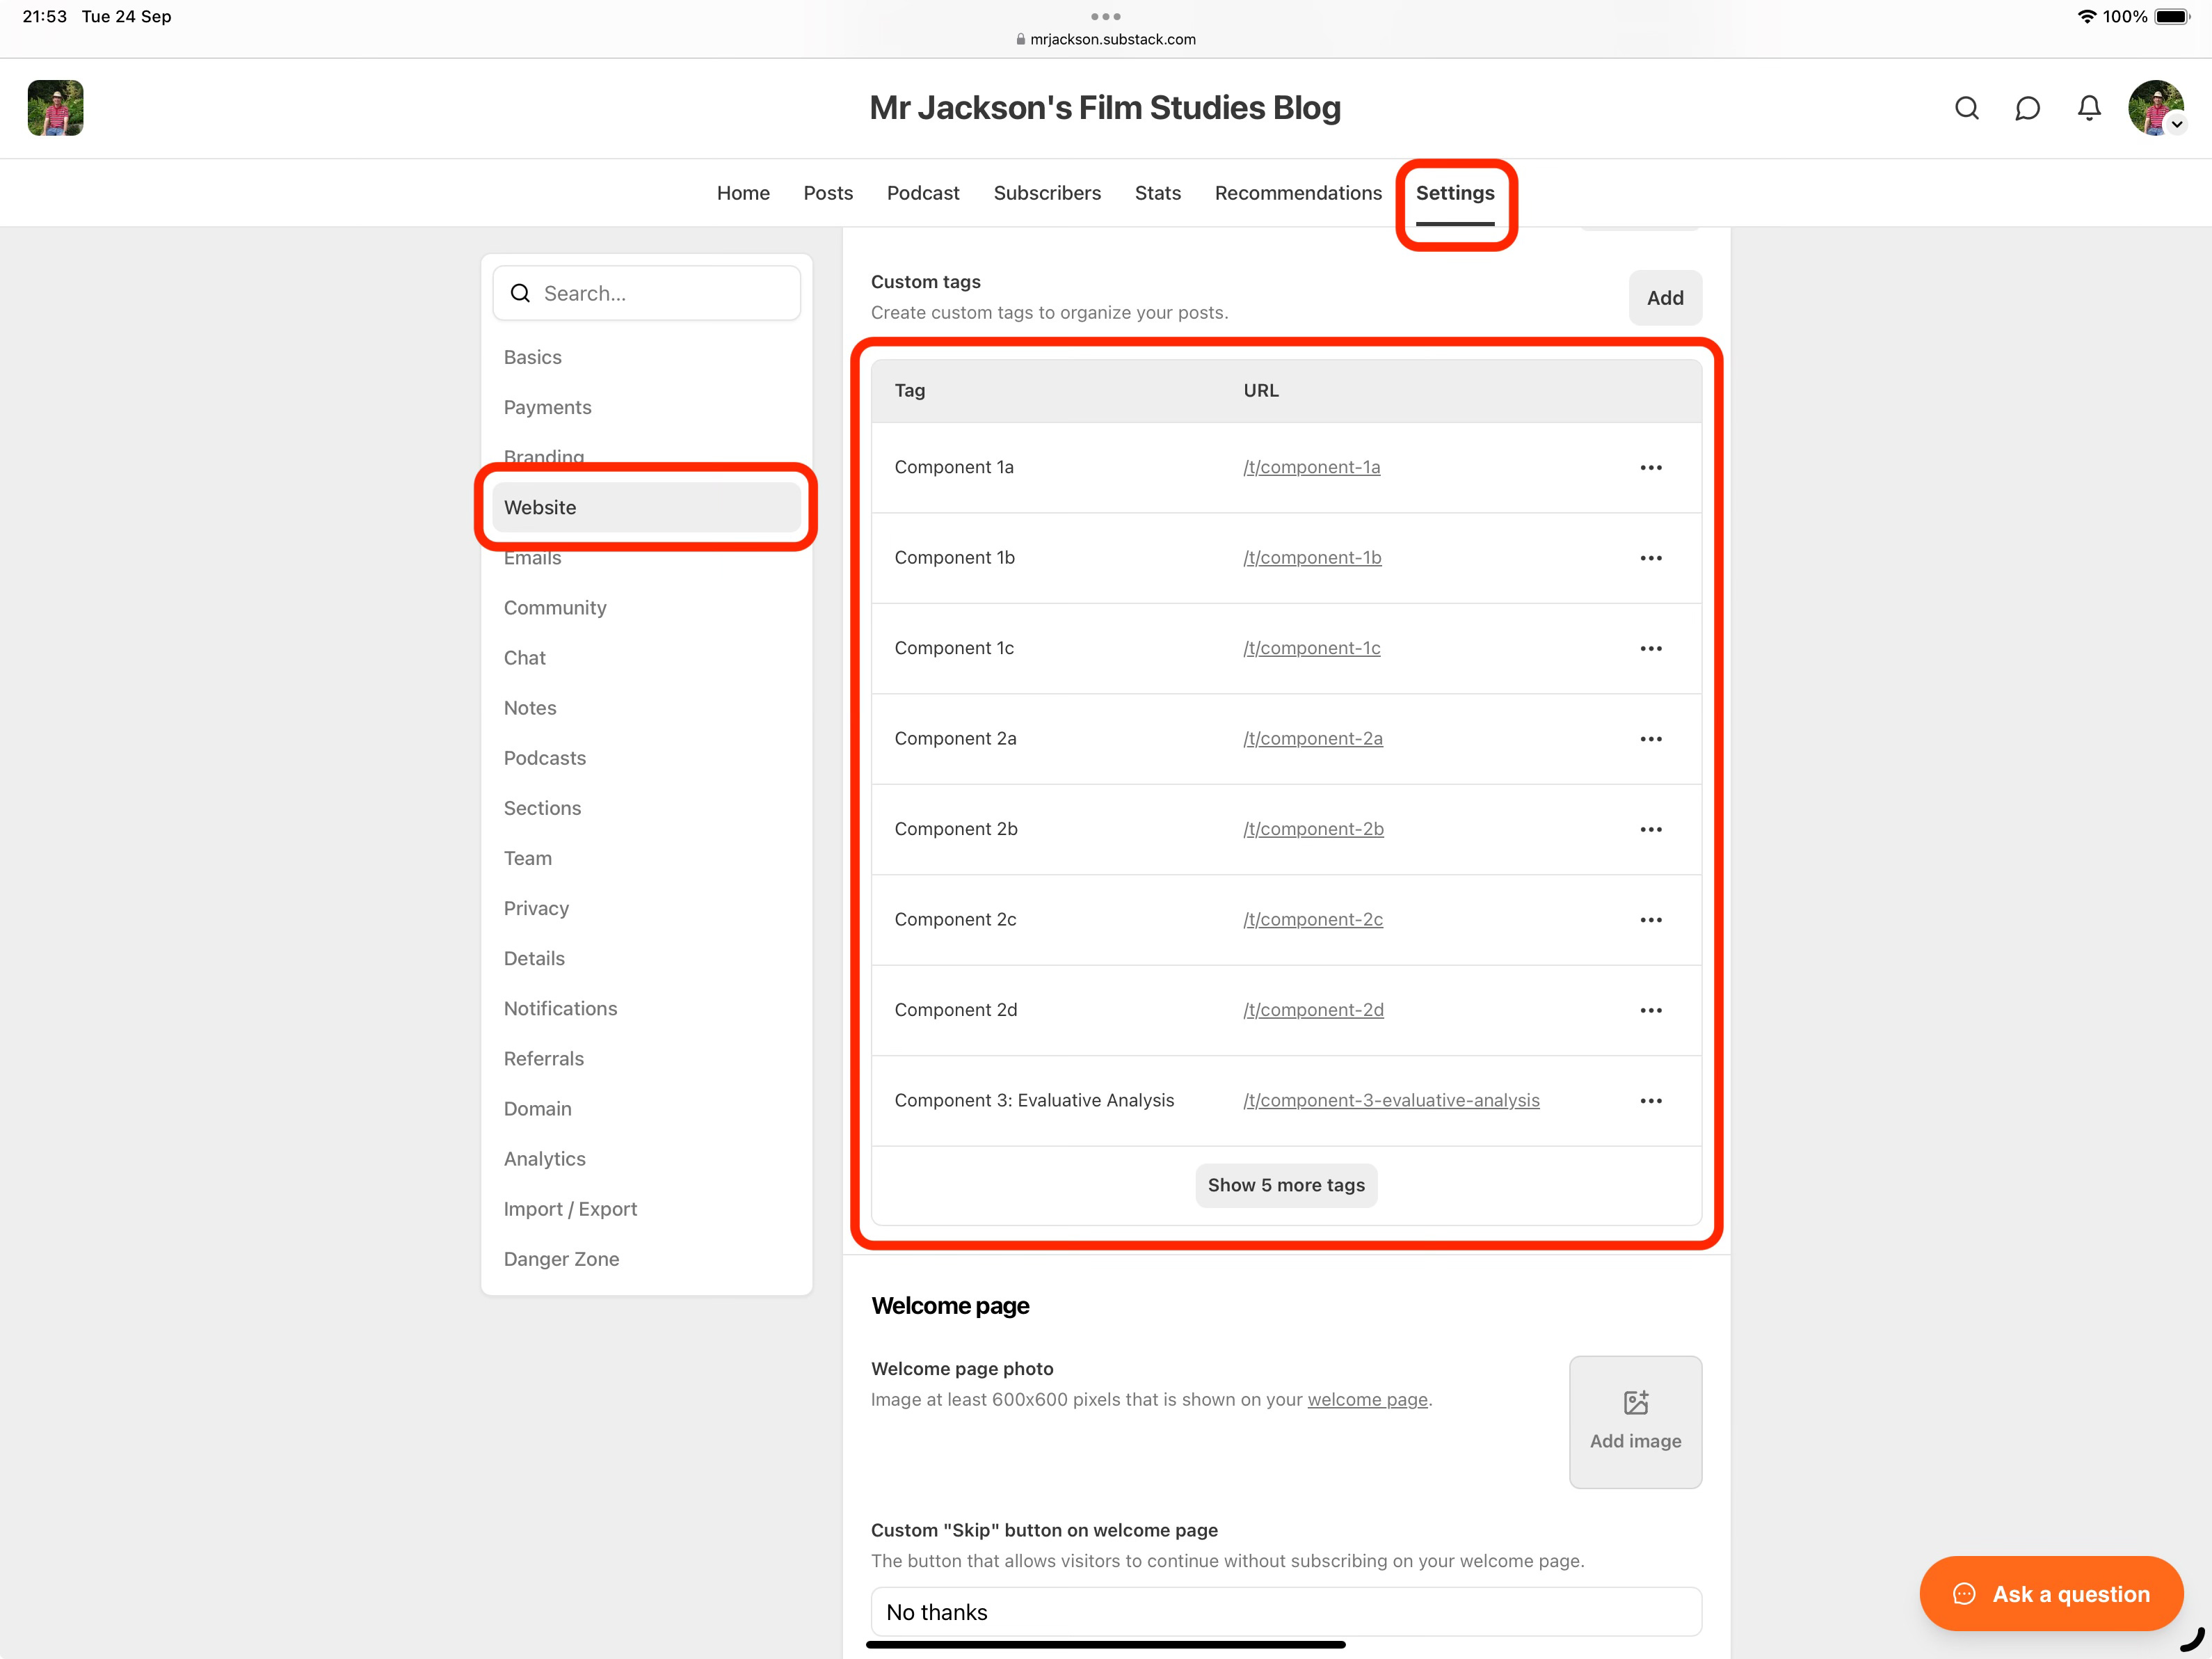Screen dimensions: 2212x1659
Task: Open options menu for Component 1b
Action: point(1651,558)
